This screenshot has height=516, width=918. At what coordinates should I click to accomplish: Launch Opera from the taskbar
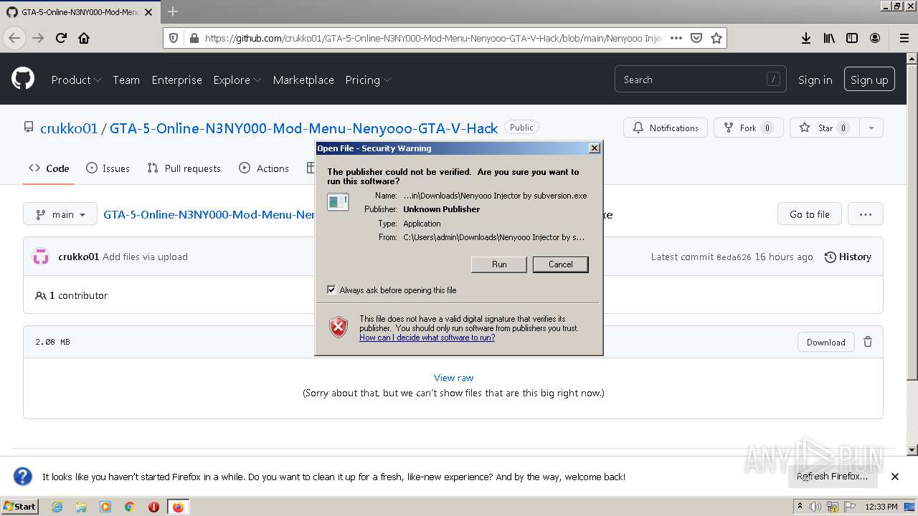tap(153, 507)
